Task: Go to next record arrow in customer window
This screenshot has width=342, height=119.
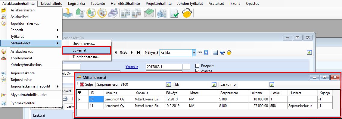Action: point(132,52)
